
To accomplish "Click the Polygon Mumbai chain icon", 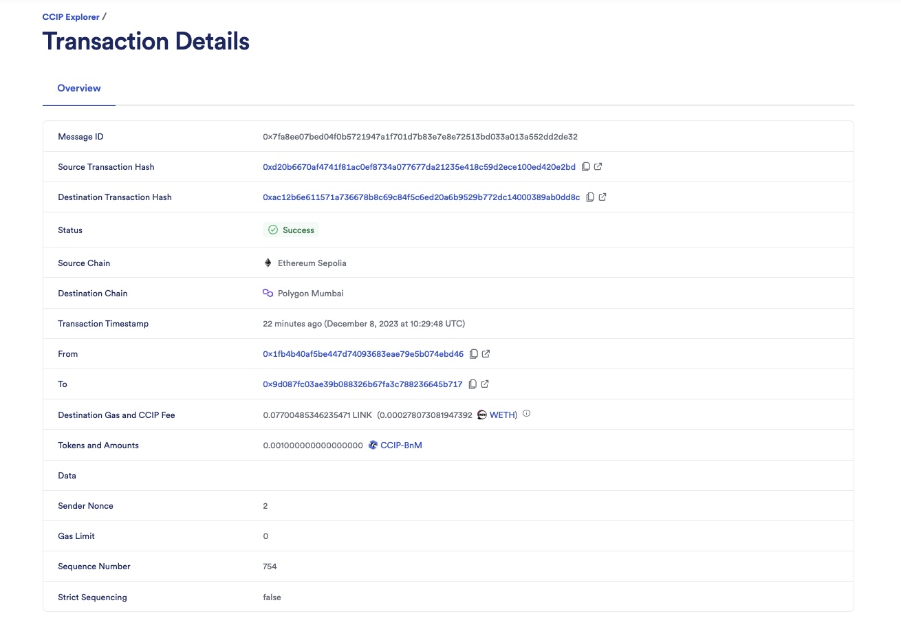I will point(268,294).
